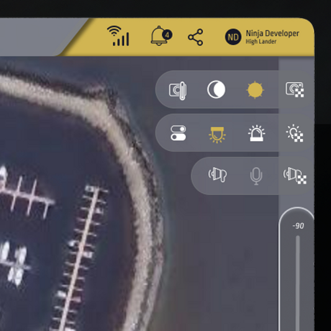
Task: Activate the loudspeaker megaphone icon
Action: (217, 175)
